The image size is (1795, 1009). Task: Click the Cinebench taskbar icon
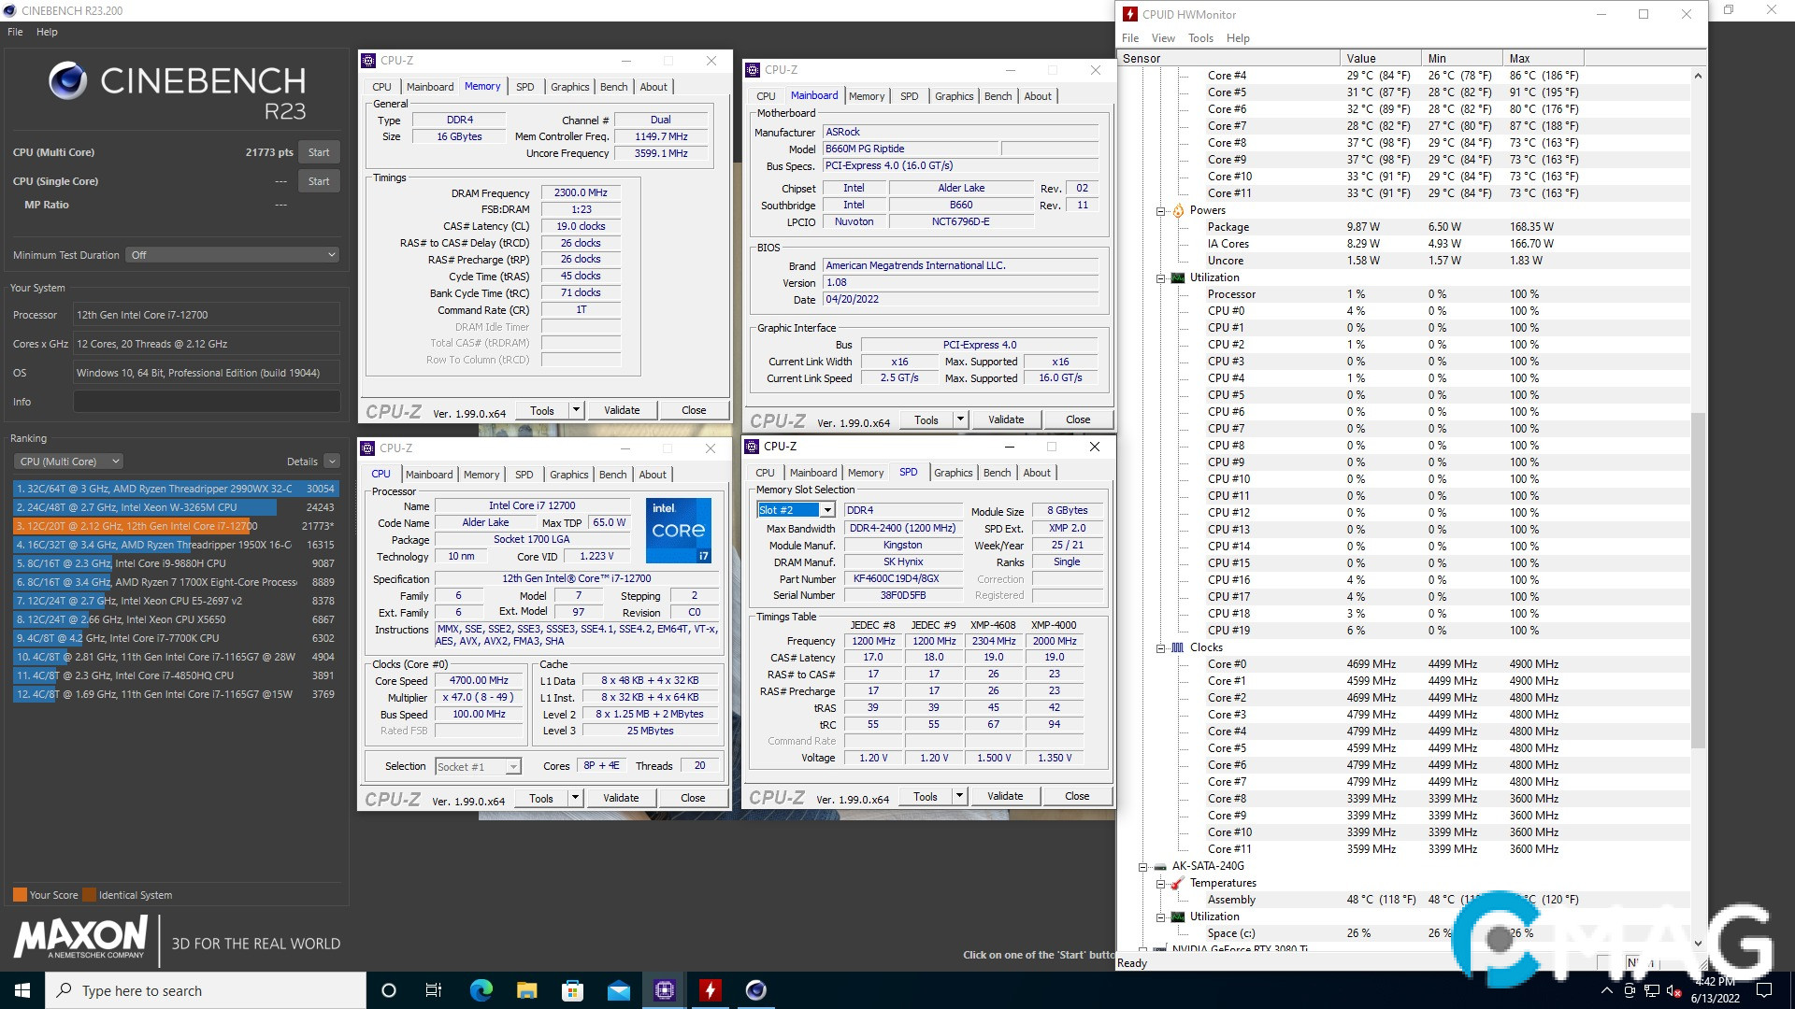point(756,990)
